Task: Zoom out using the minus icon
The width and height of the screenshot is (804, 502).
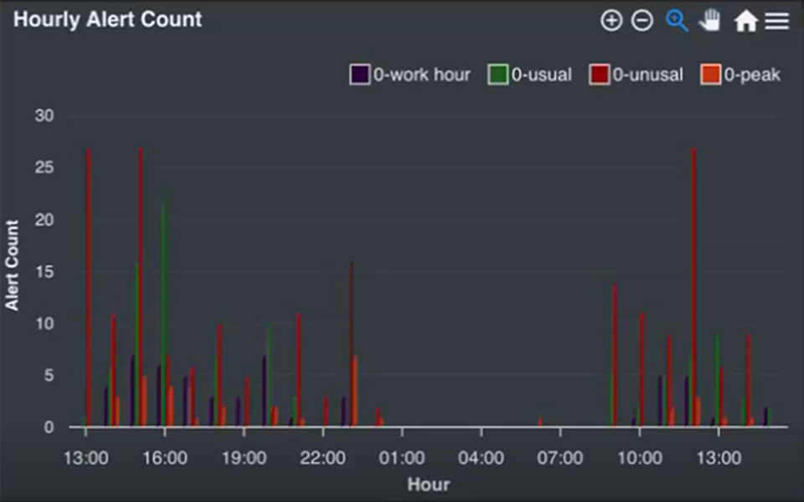Action: [x=642, y=20]
